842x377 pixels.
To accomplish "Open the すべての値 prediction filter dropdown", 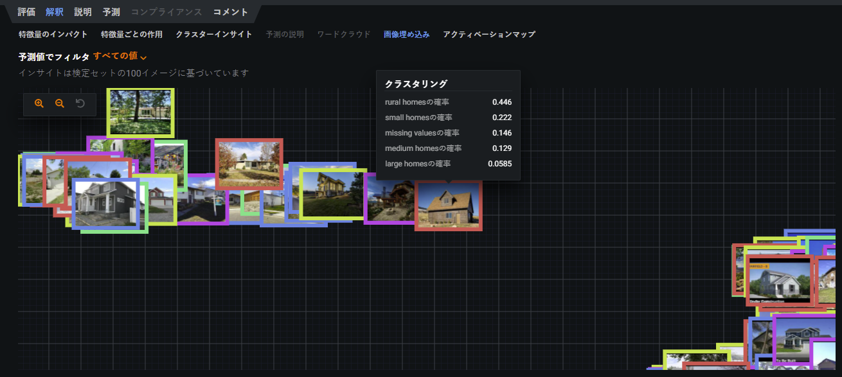I will click(x=120, y=57).
